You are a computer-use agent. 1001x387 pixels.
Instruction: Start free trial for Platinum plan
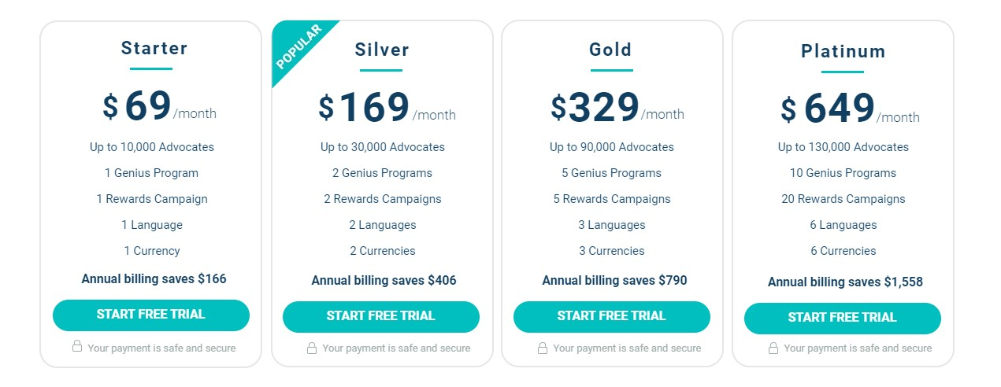[843, 318]
